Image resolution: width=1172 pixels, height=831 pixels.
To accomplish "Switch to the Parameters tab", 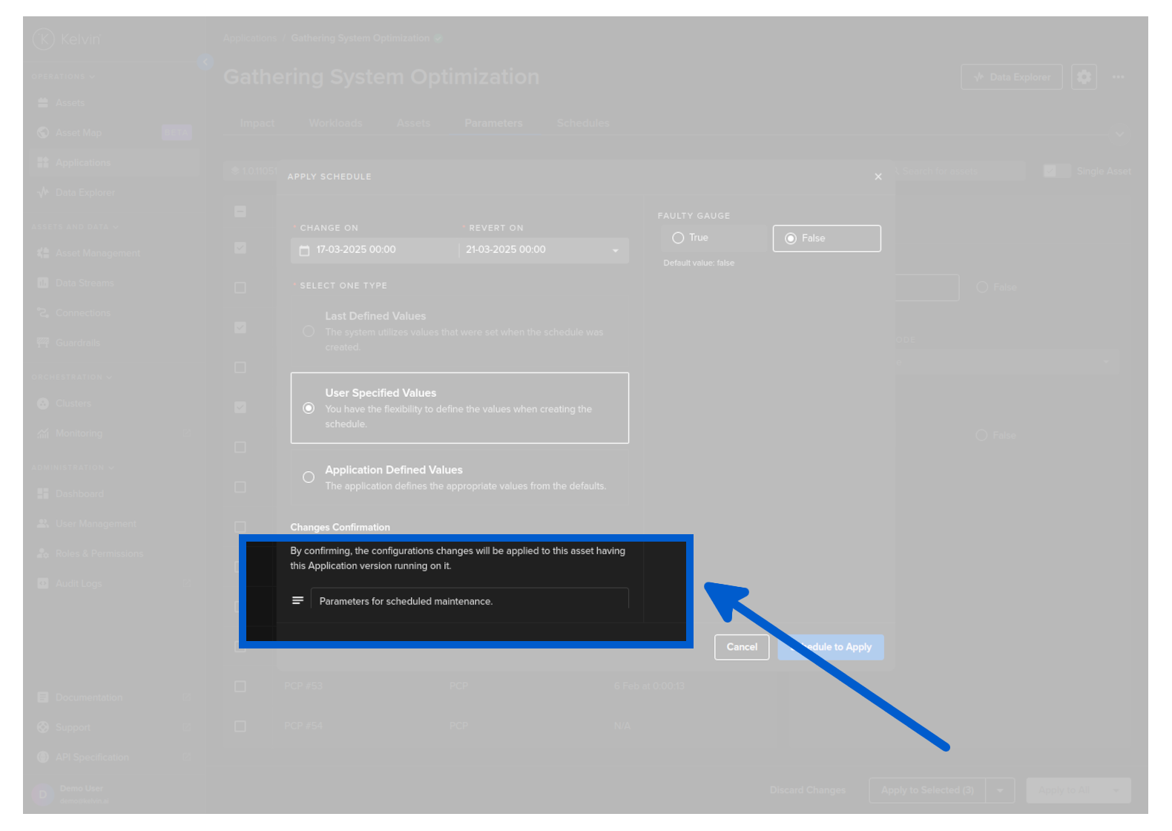I will (x=493, y=123).
